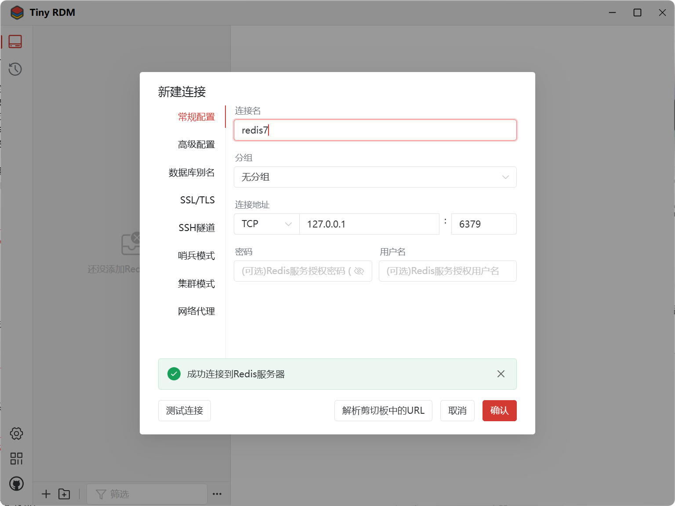
Task: Click the QR code icon in sidebar
Action: click(x=17, y=459)
